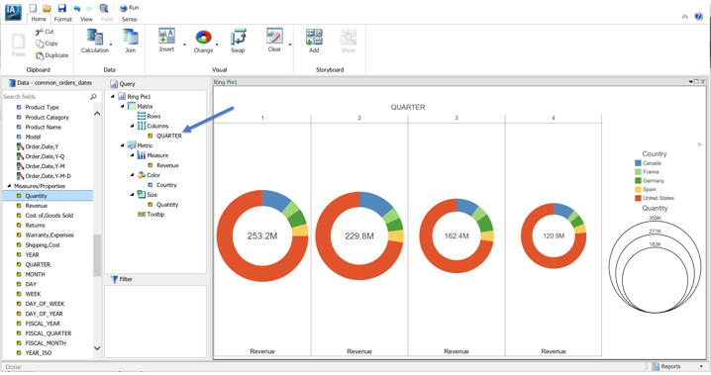The height and width of the screenshot is (375, 711).
Task: Click the data panel scroll down arrow
Action: pos(97,348)
